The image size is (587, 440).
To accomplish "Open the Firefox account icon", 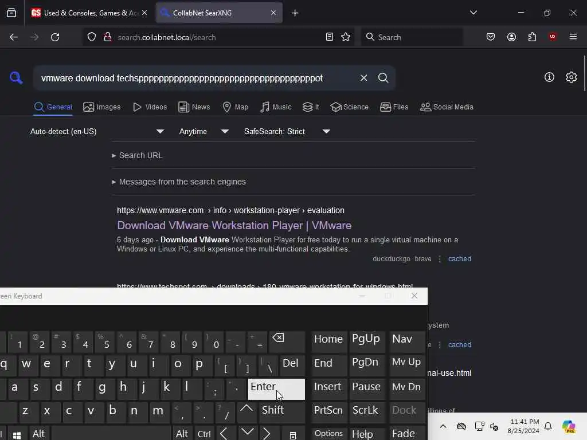I will coord(511,37).
